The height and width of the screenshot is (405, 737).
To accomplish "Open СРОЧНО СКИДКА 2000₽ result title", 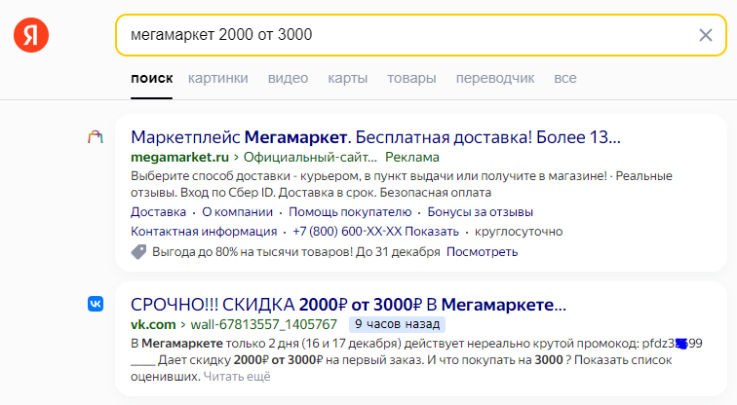I will pyautogui.click(x=348, y=305).
